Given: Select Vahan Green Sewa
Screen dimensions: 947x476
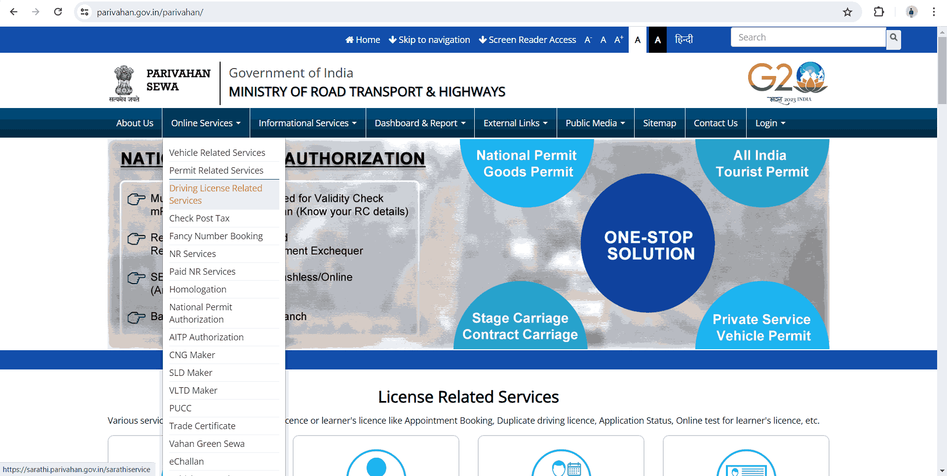Looking at the screenshot, I should pos(224,444).
